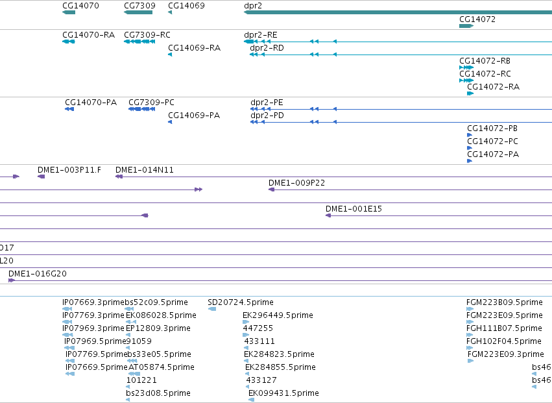The image size is (552, 403).
Task: Click the DME1-014N11 clone label
Action: [x=145, y=170]
